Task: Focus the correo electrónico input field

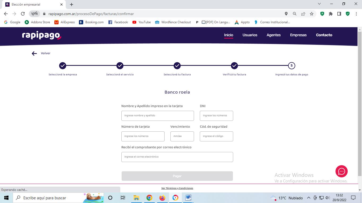Action: click(x=177, y=157)
